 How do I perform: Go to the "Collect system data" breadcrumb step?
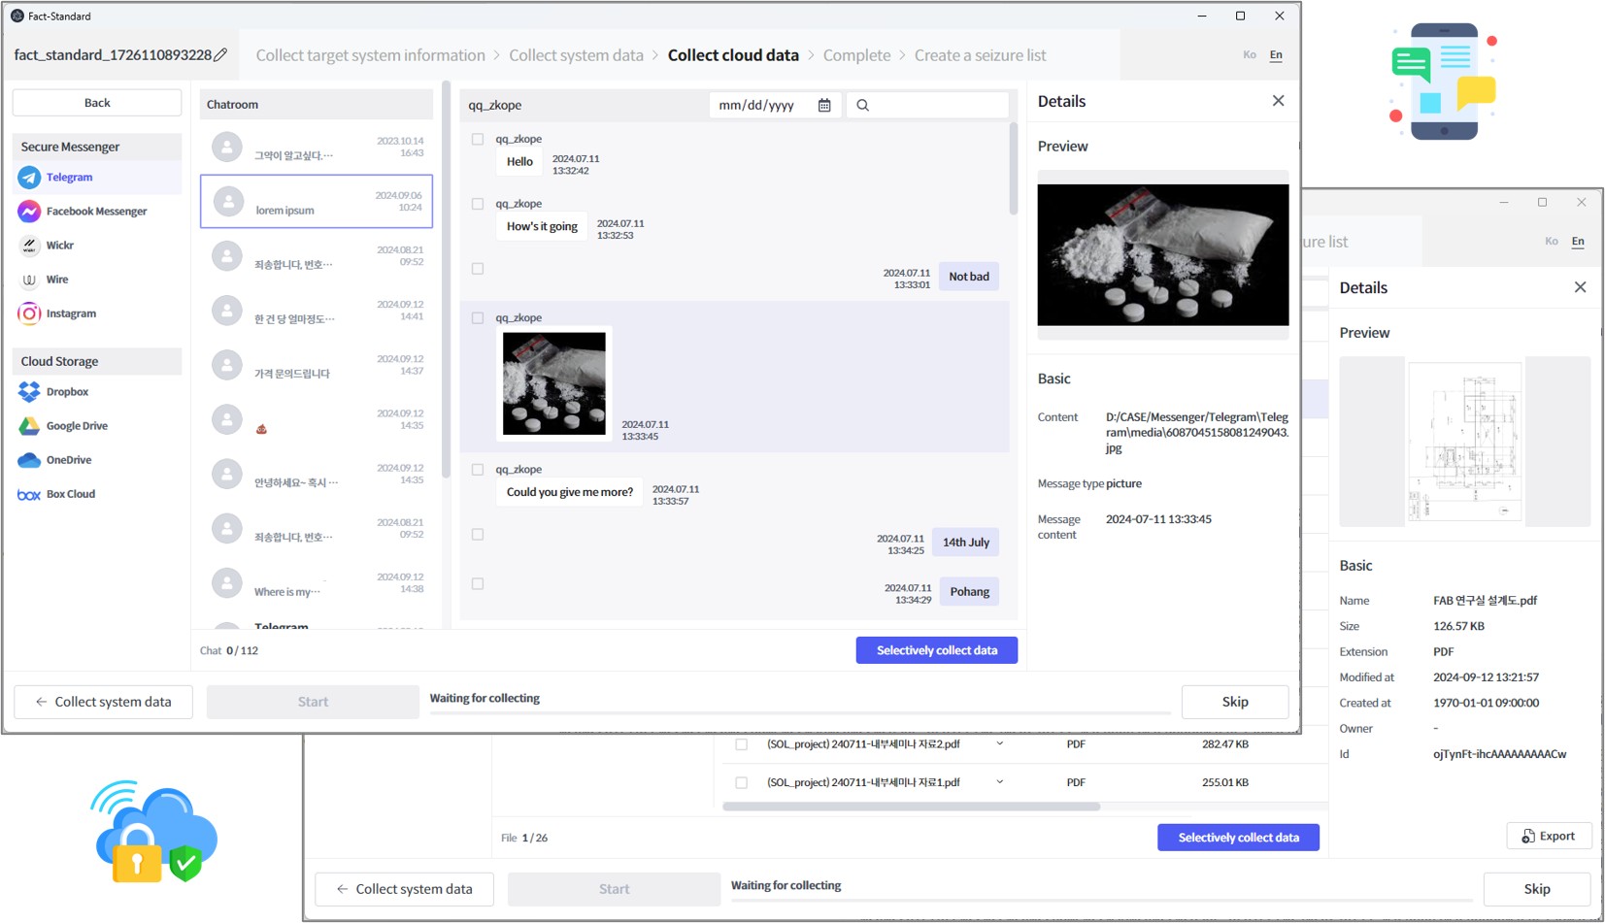[577, 55]
